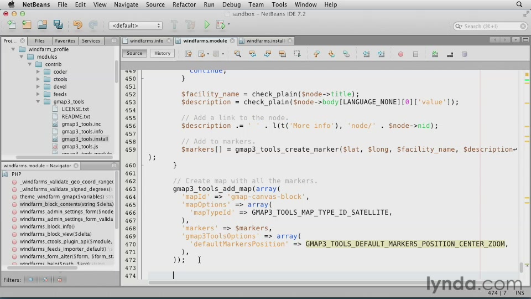531x299 pixels.
Task: Collapse the windfarm_profile tree node
Action: click(13, 49)
